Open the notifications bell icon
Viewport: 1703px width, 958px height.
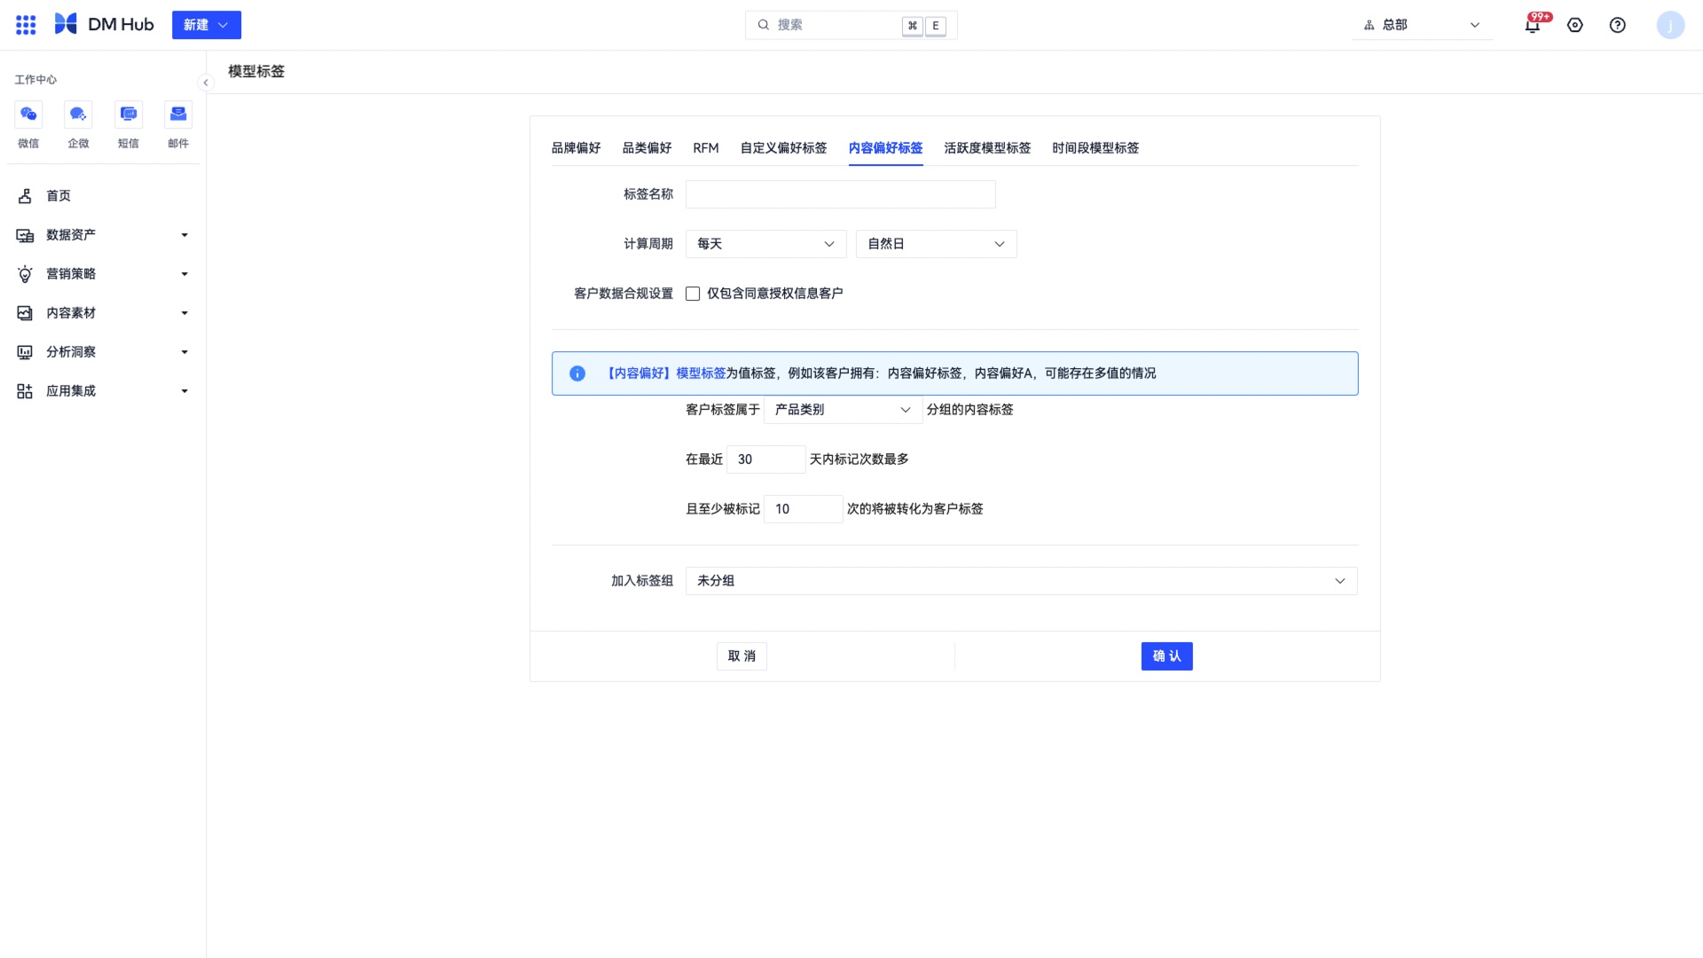[x=1532, y=26]
